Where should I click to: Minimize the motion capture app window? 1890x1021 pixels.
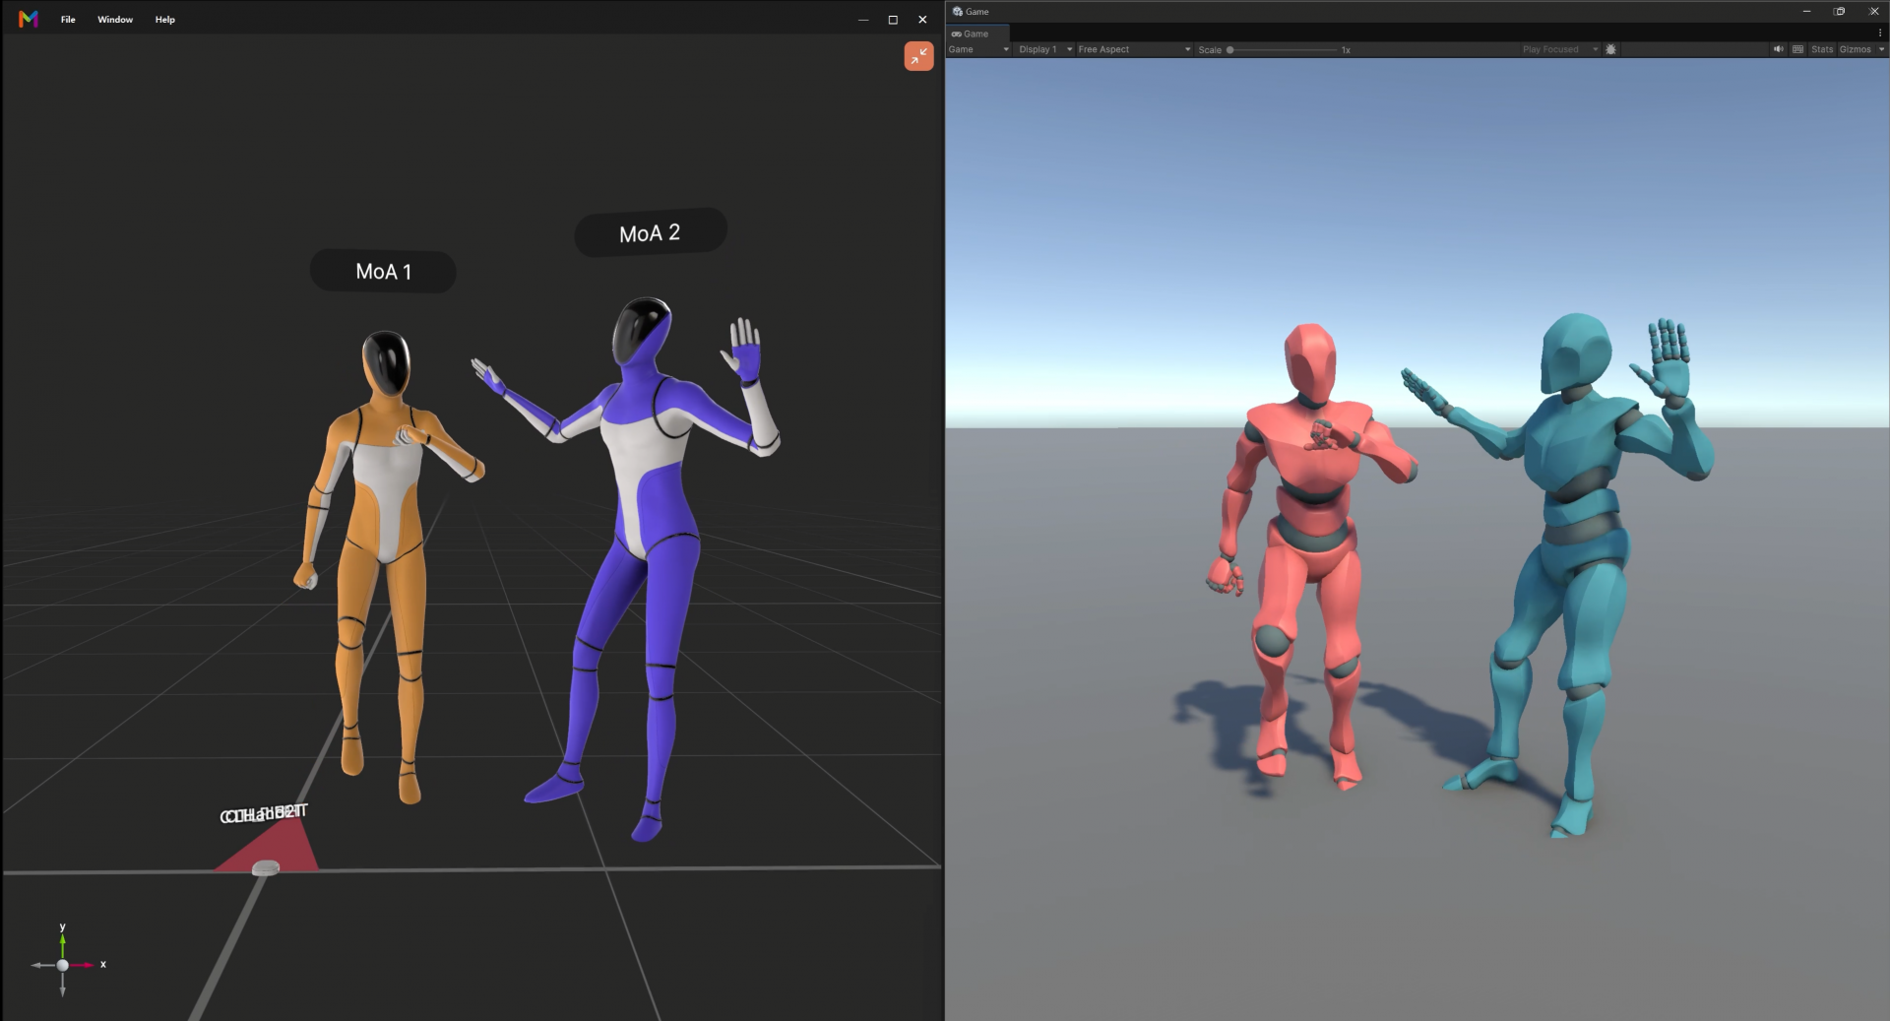pyautogui.click(x=863, y=20)
